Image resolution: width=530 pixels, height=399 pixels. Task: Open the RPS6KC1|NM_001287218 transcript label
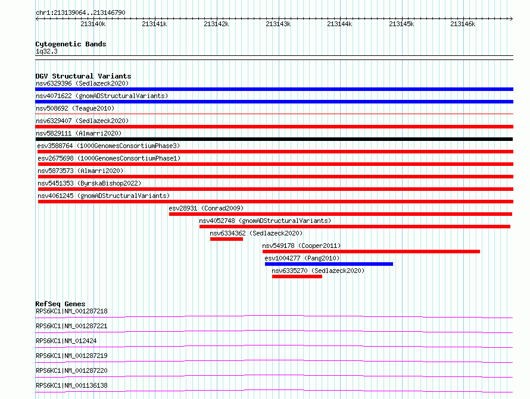click(71, 311)
